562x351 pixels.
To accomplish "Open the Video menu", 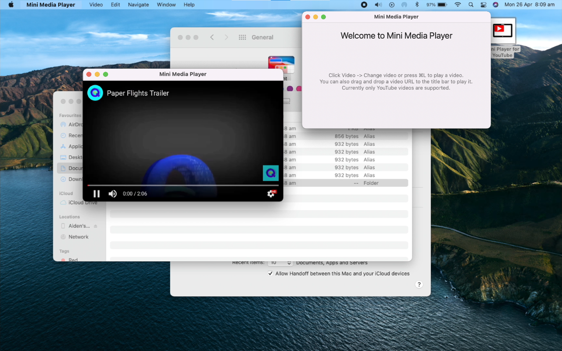I will 96,5.
